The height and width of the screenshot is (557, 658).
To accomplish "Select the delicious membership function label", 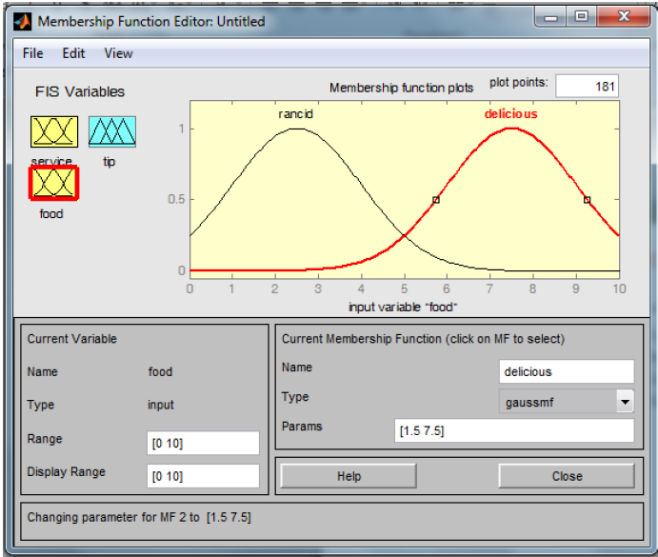I will (510, 113).
